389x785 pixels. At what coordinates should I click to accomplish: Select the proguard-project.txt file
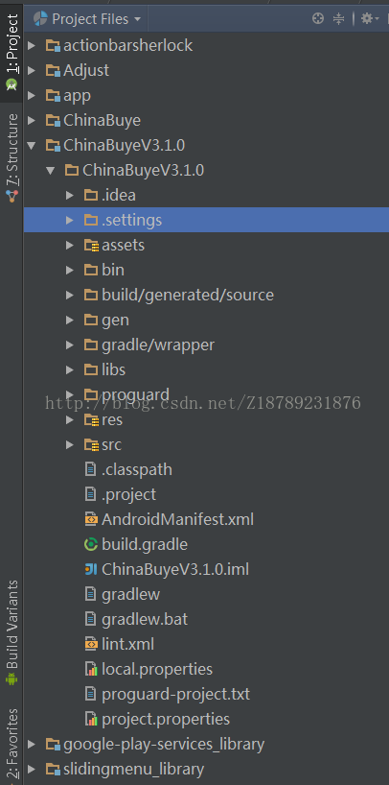[x=167, y=695]
